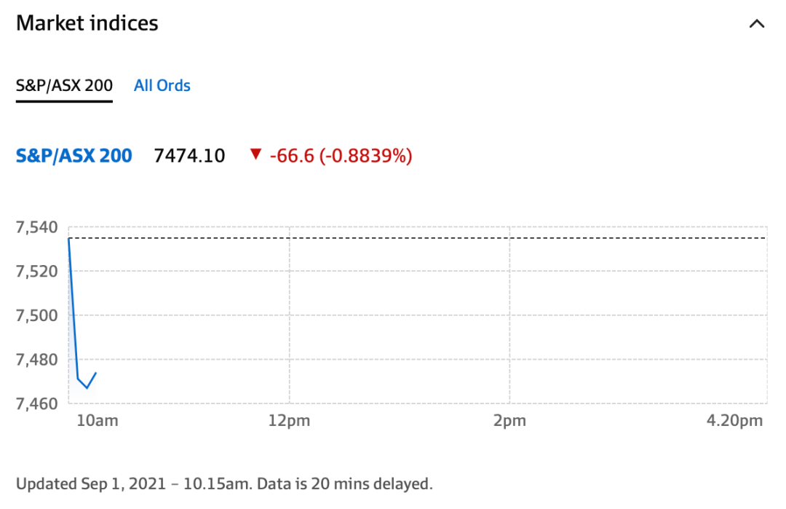Click the 10am time axis label
This screenshot has height=509, width=786.
(98, 421)
